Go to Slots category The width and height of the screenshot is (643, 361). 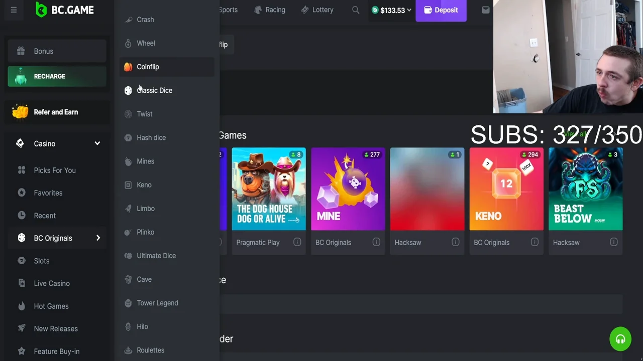pyautogui.click(x=42, y=261)
